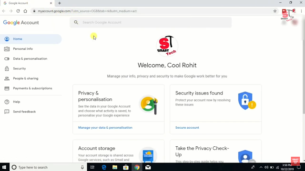Click the search magnifier icon
Image resolution: width=305 pixels, height=171 pixels.
click(x=76, y=22)
